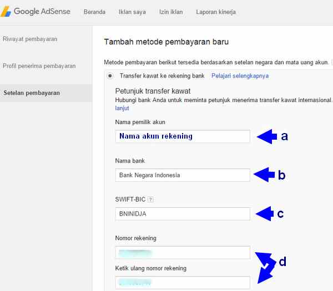This screenshot has height=291, width=333.
Task: Click the Metode pembayaran berikut tersedia sentence
Action: pos(216,62)
